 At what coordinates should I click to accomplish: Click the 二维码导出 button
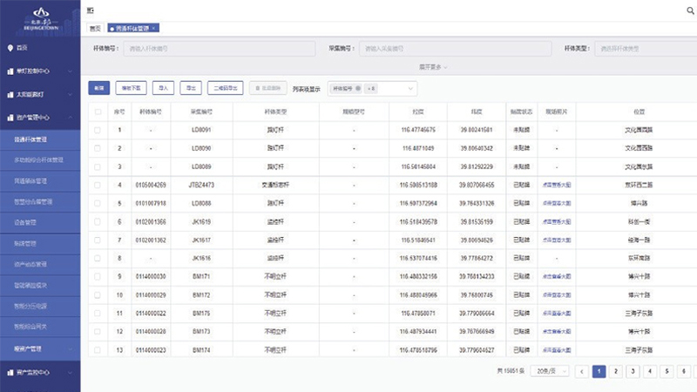click(225, 88)
